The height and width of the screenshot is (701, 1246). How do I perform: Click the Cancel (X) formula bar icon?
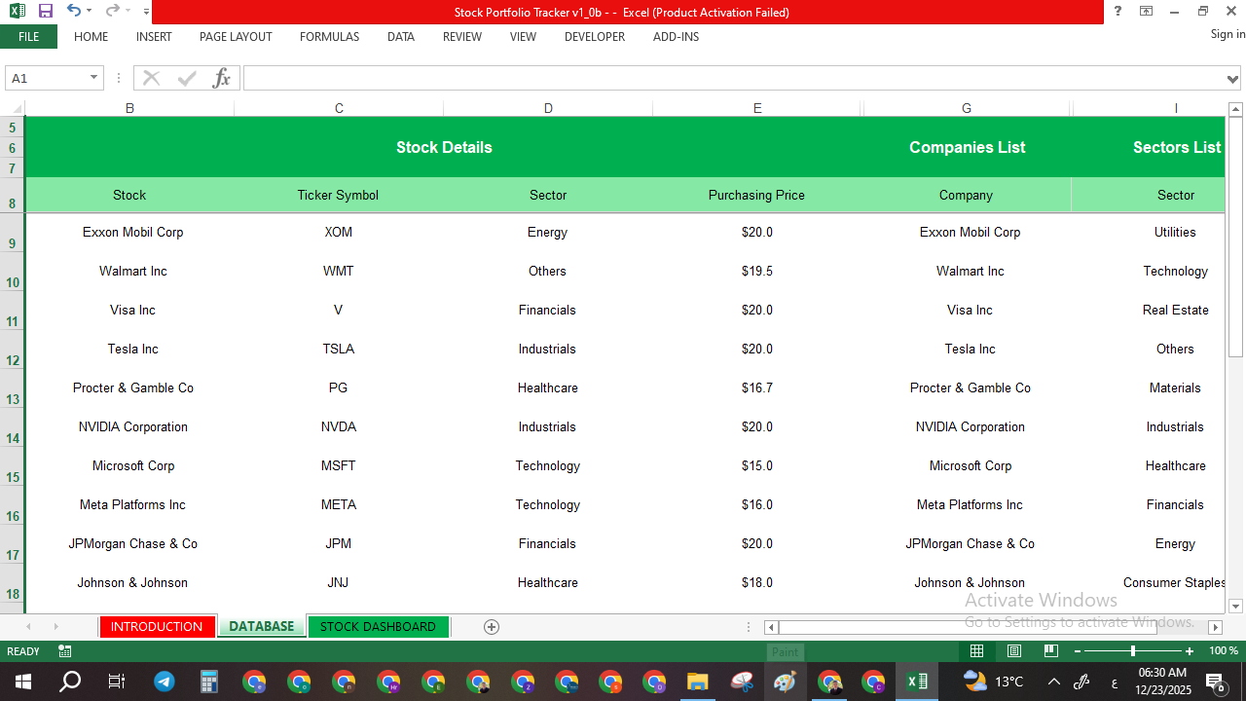coord(151,78)
